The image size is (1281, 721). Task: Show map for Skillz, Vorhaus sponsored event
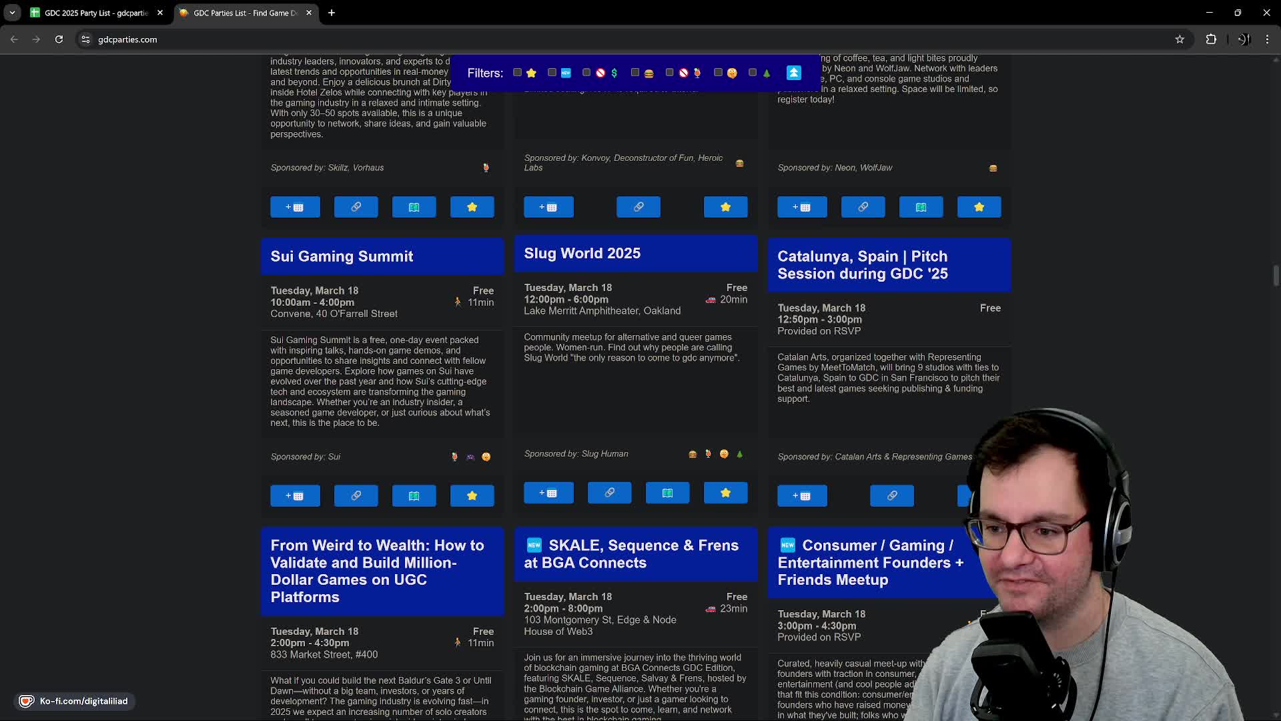414,207
